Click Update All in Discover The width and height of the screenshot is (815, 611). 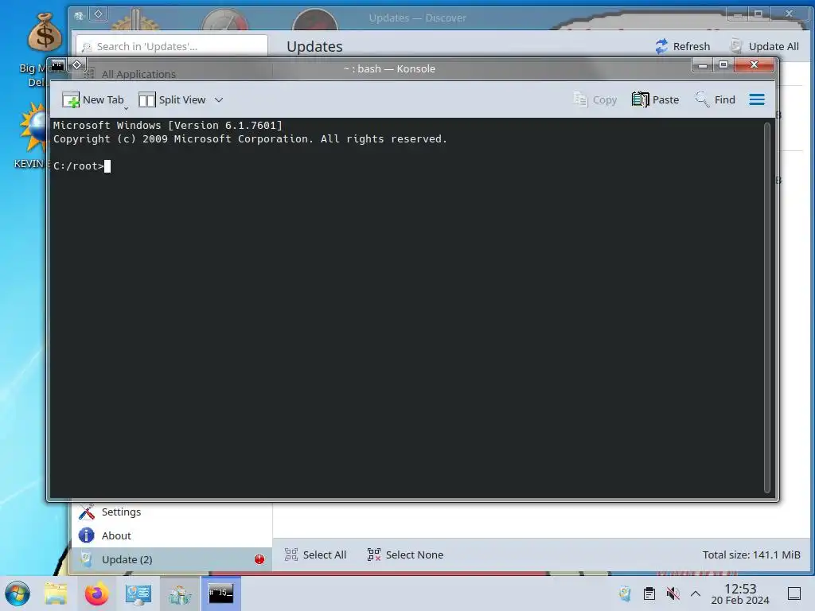tap(764, 46)
